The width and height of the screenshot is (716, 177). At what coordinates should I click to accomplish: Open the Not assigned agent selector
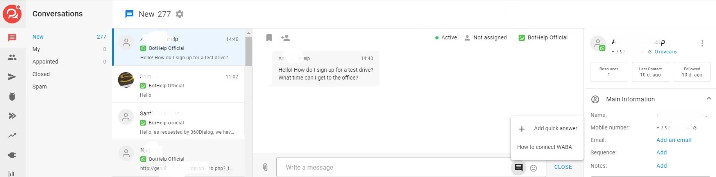(x=485, y=38)
